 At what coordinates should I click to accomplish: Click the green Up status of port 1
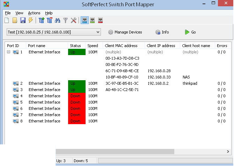(77, 52)
